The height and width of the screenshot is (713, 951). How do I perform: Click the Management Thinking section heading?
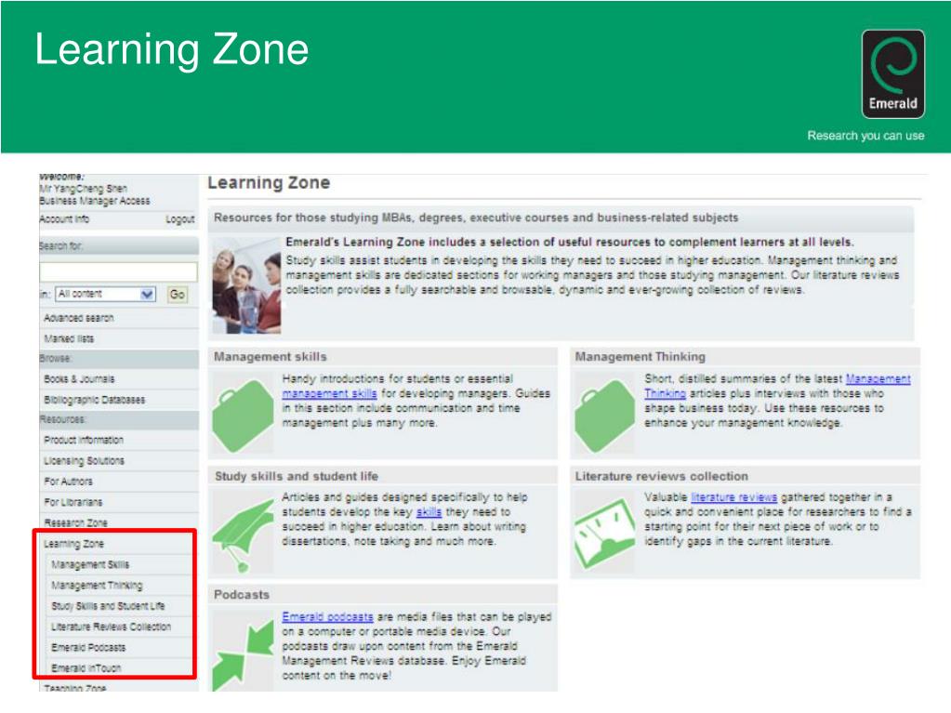click(x=641, y=357)
